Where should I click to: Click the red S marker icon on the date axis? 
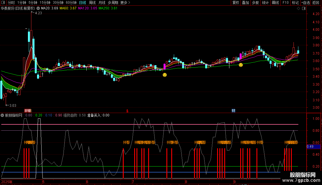point(127,110)
